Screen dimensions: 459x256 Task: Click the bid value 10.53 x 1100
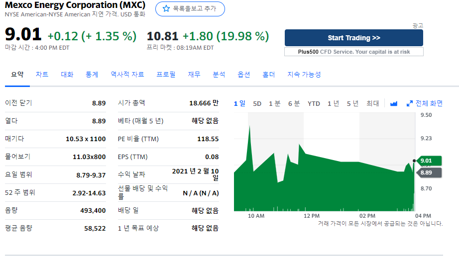tap(86, 139)
